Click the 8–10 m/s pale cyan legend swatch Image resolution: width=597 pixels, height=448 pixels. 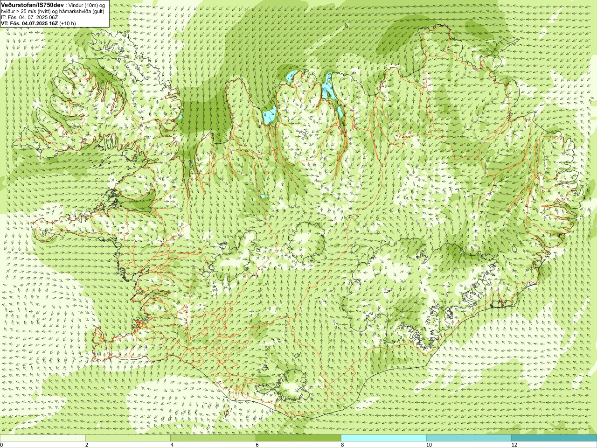[384, 438]
